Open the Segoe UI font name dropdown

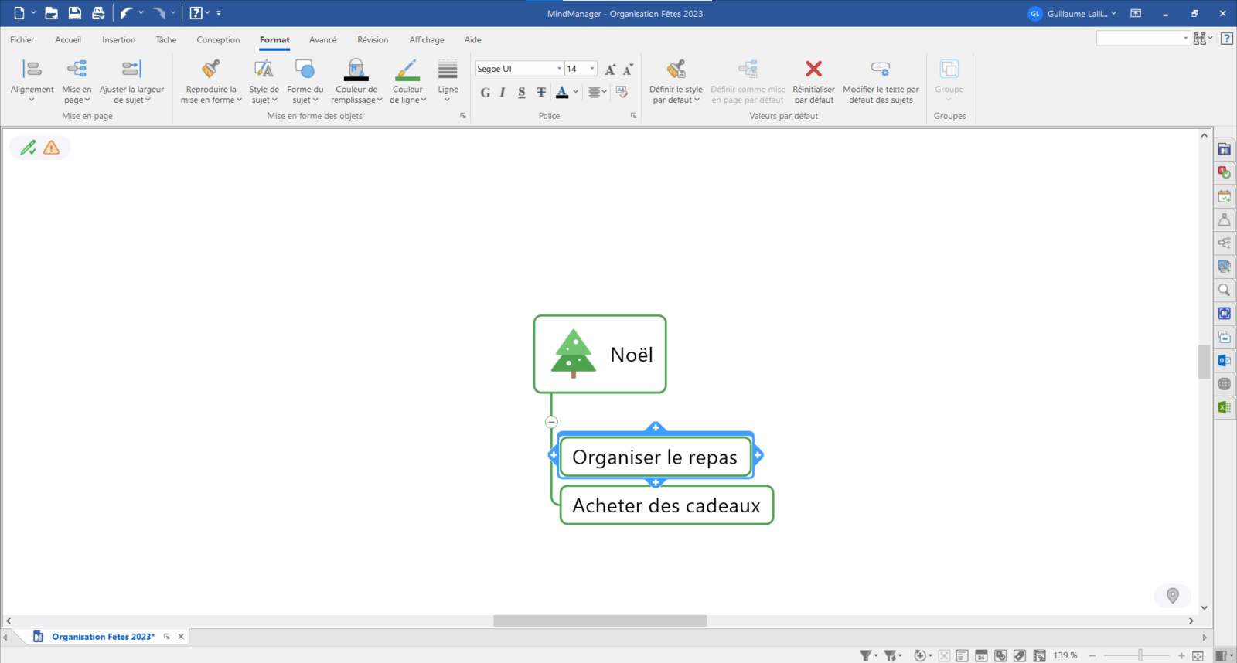(x=559, y=69)
